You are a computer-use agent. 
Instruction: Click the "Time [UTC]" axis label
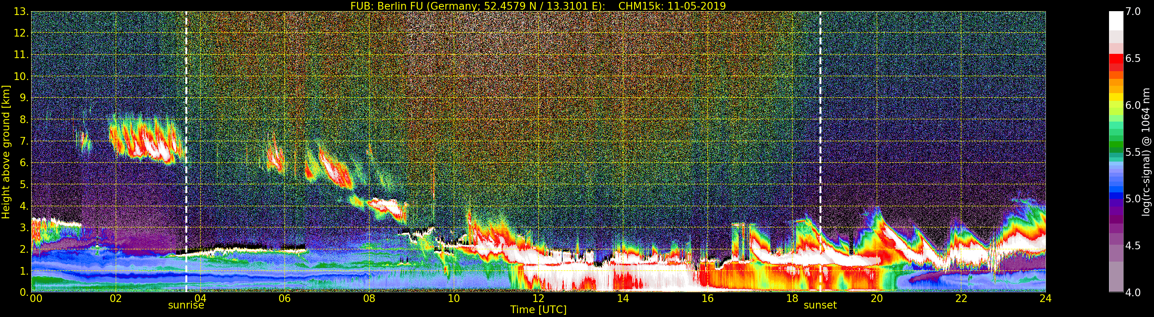pos(538,310)
